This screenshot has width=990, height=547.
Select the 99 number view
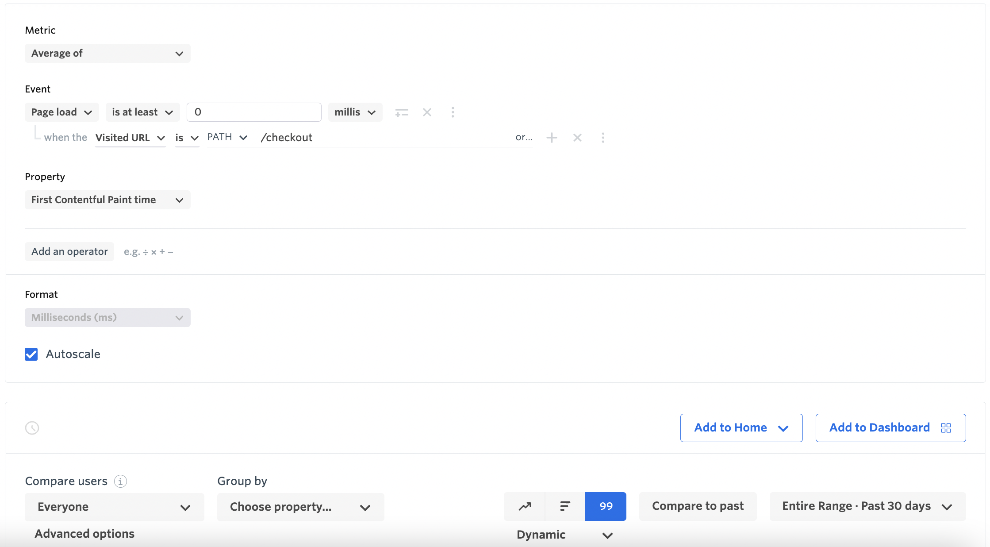pyautogui.click(x=606, y=506)
